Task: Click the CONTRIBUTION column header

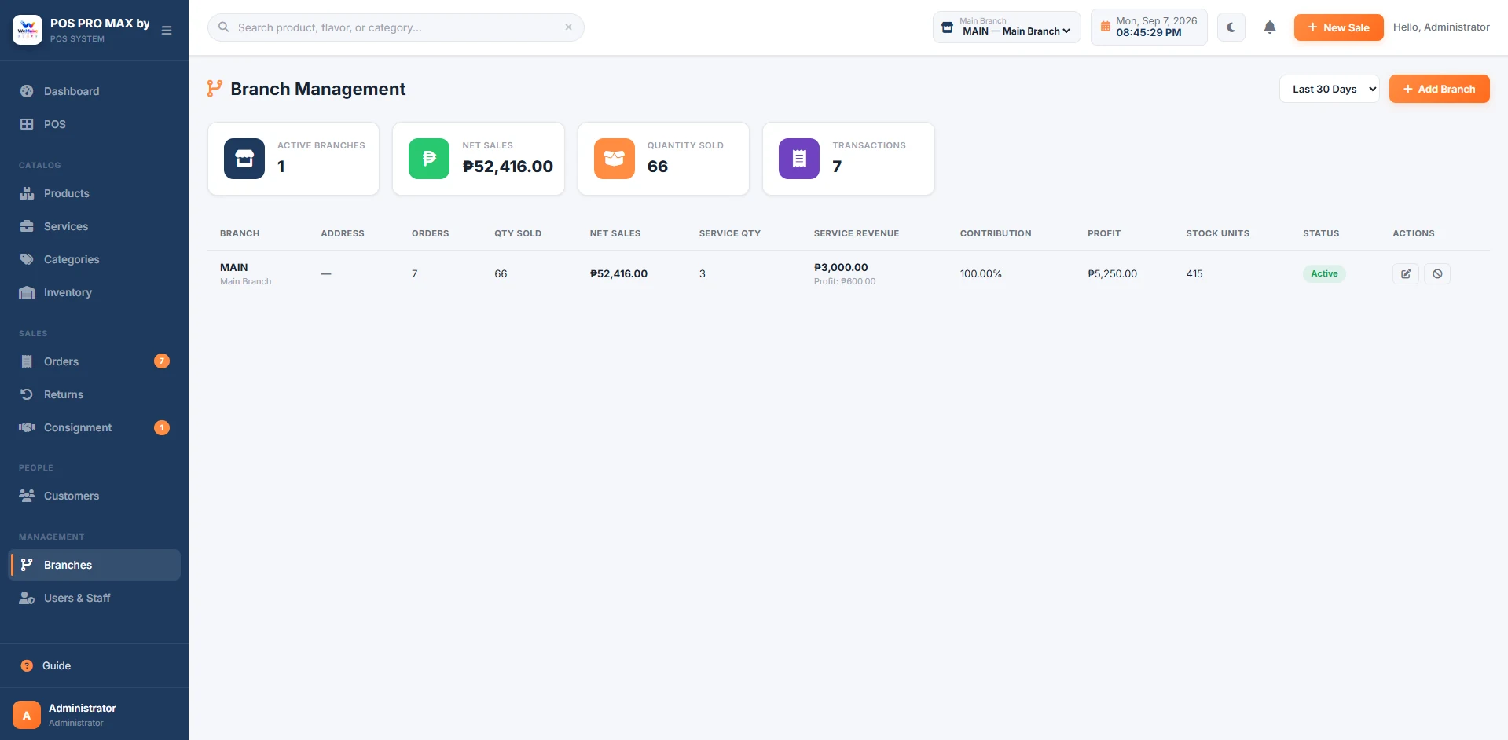Action: [996, 233]
